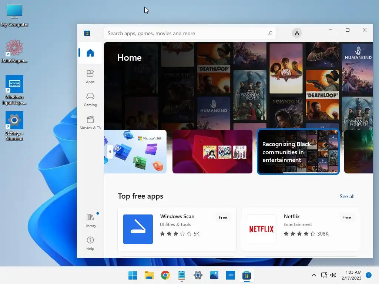The height and width of the screenshot is (284, 379).
Task: Click the Netflix title text
Action: [292, 216]
